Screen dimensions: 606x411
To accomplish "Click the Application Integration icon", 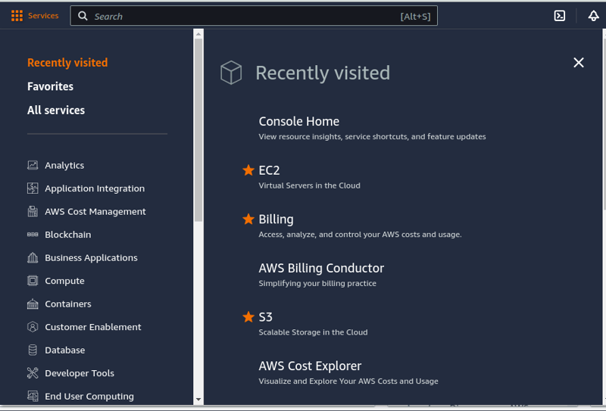I will tap(33, 188).
